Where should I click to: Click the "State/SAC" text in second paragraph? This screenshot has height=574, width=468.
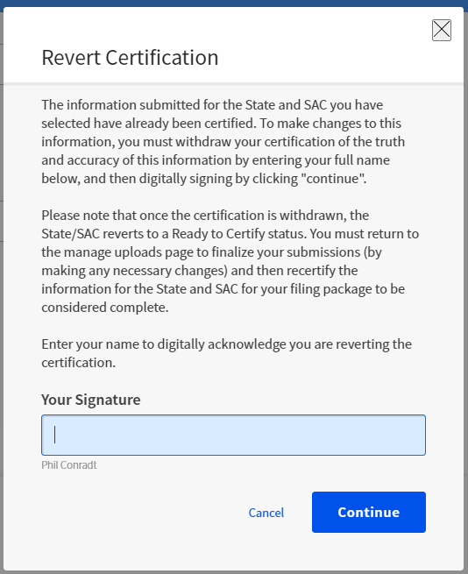[71, 234]
